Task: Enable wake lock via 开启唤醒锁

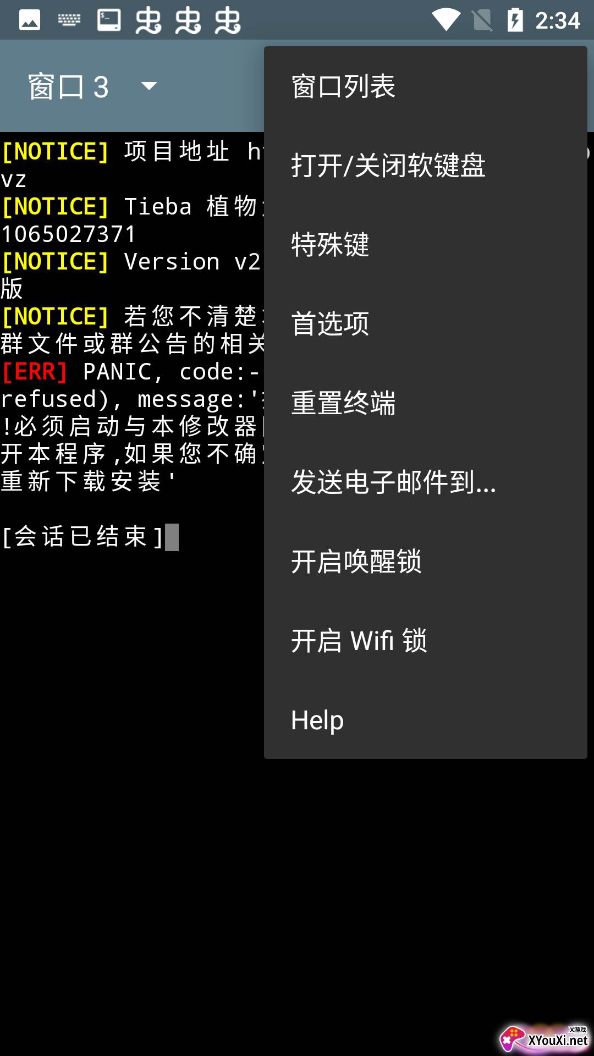Action: point(426,562)
